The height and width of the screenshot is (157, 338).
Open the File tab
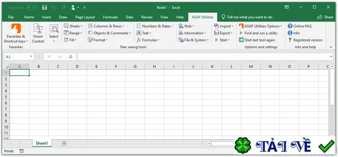pos(11,17)
